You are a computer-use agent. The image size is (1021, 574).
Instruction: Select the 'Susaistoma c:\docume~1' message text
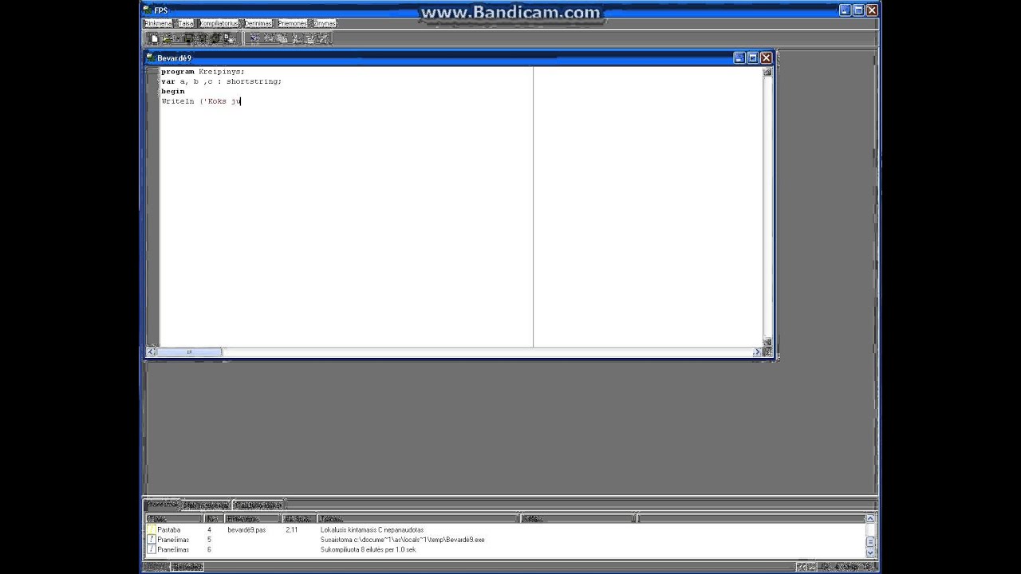tap(402, 540)
